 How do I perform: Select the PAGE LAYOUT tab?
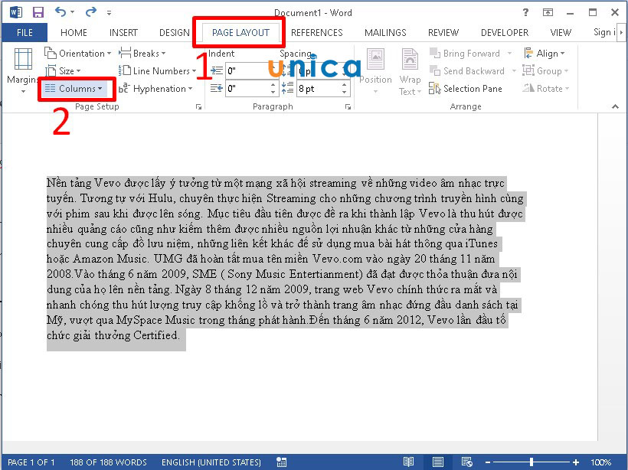click(240, 32)
